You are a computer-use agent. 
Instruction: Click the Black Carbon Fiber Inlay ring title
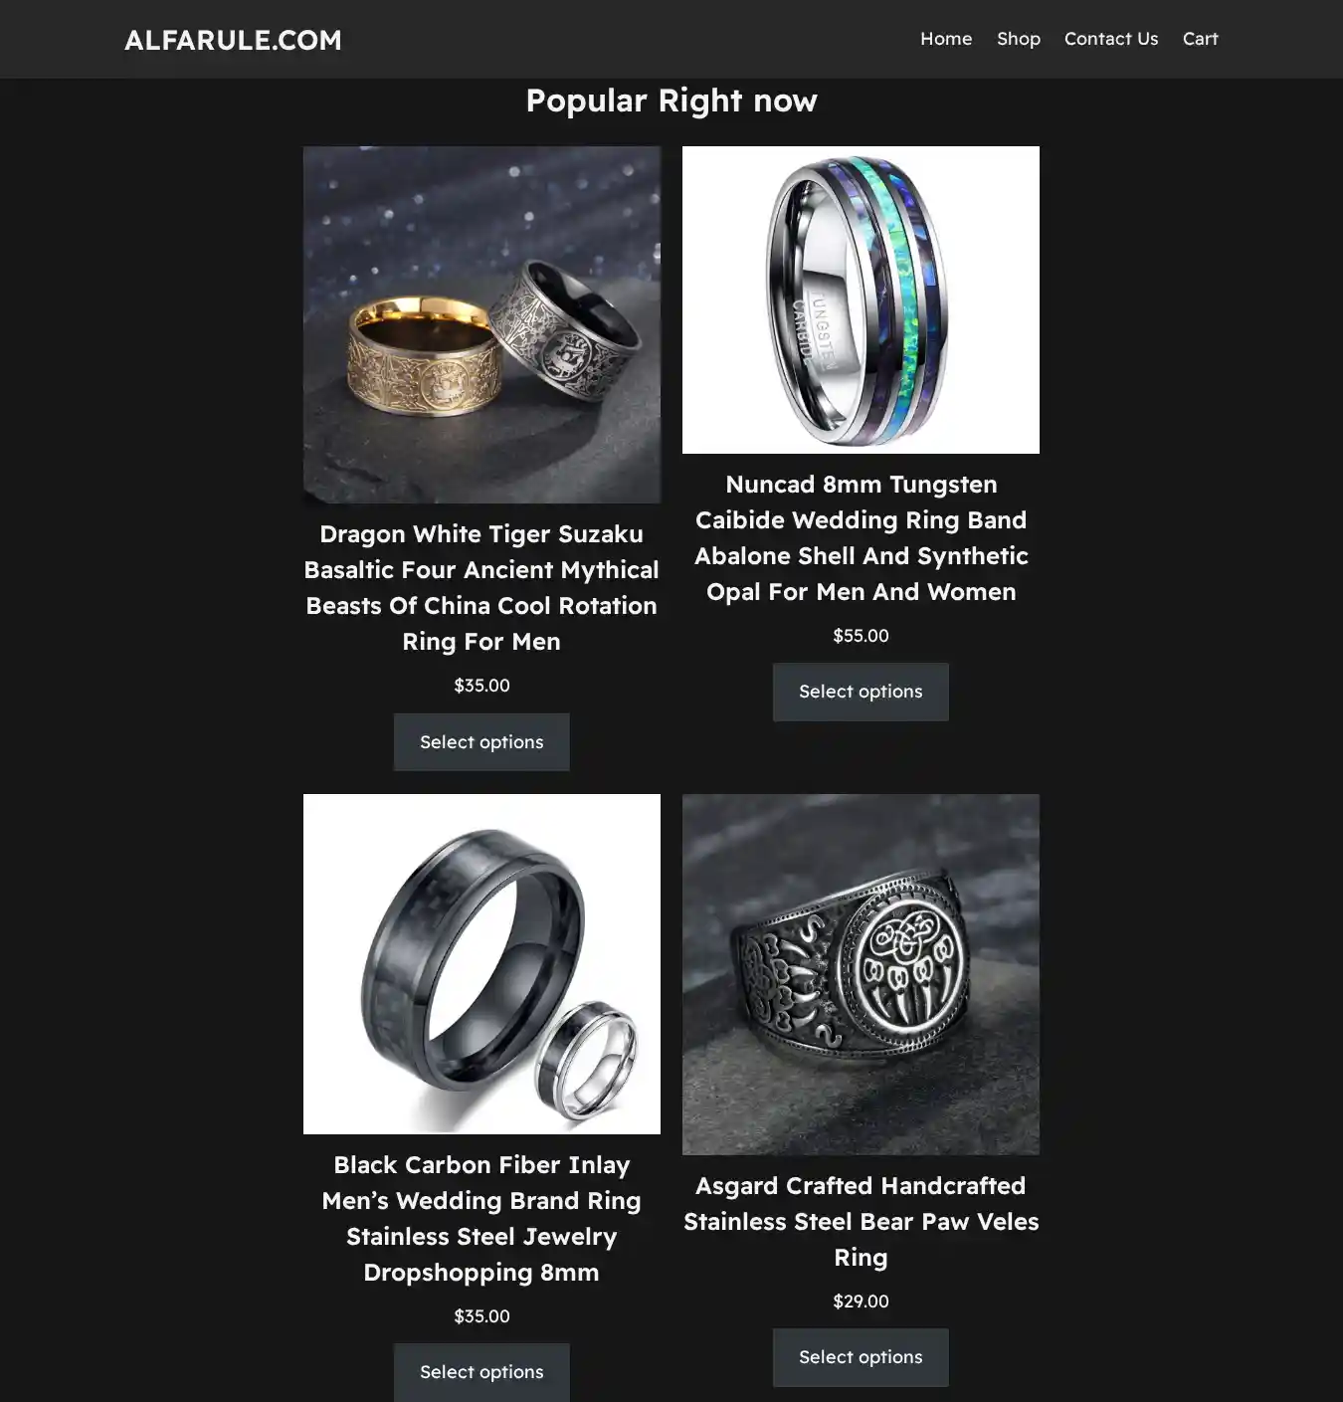tap(481, 1218)
